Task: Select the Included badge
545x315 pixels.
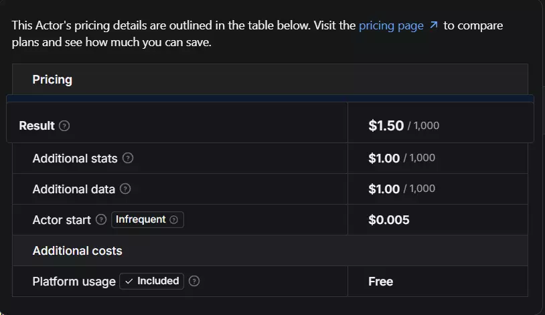Action: (x=151, y=281)
